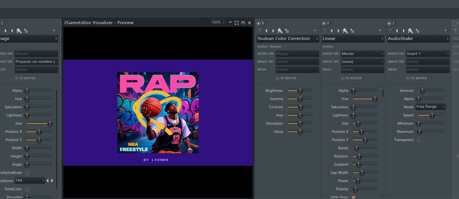
Task: Toggle the Transparent option in AudioShake
Action: [x=419, y=140]
